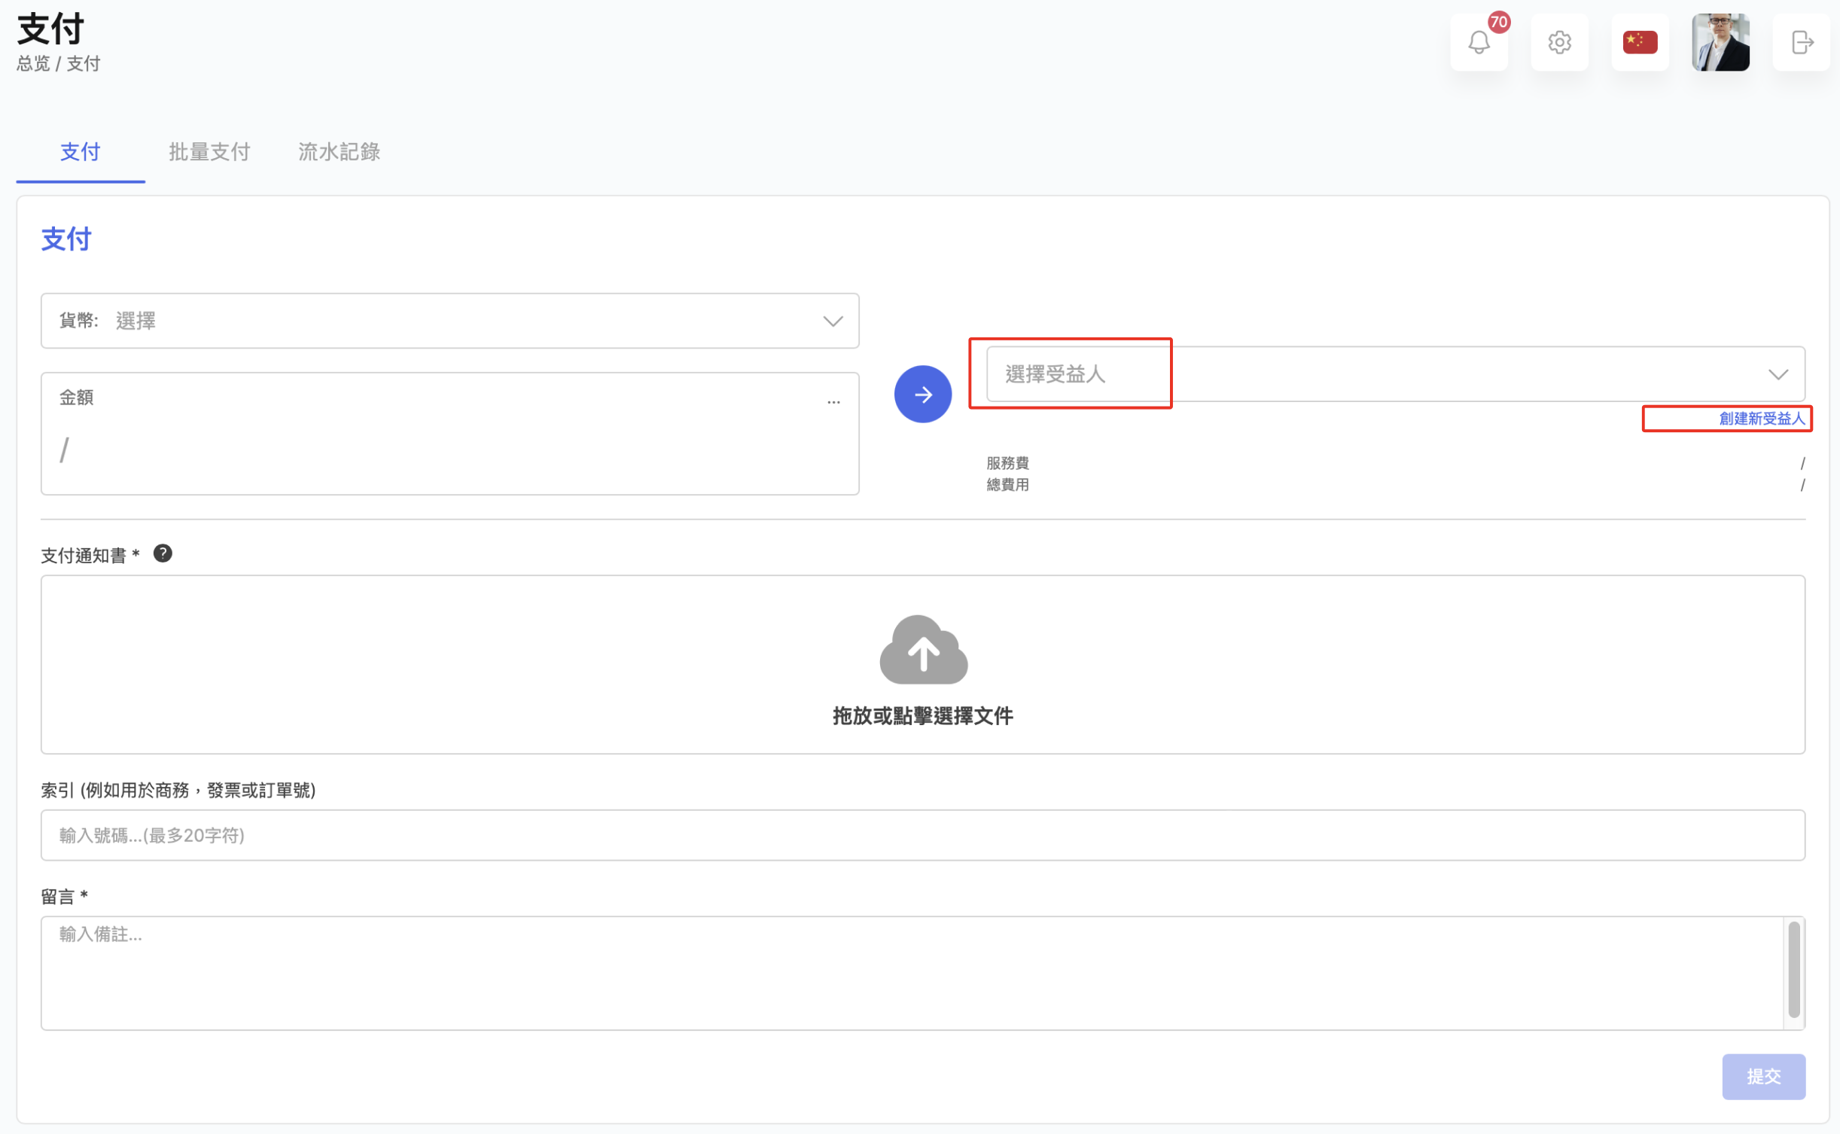Screen dimensions: 1840x1134
Task: Switch to the 支付 tab
Action: tap(80, 152)
